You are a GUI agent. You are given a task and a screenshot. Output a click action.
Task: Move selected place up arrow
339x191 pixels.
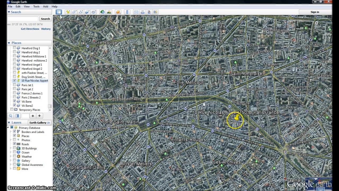pyautogui.click(x=33, y=116)
